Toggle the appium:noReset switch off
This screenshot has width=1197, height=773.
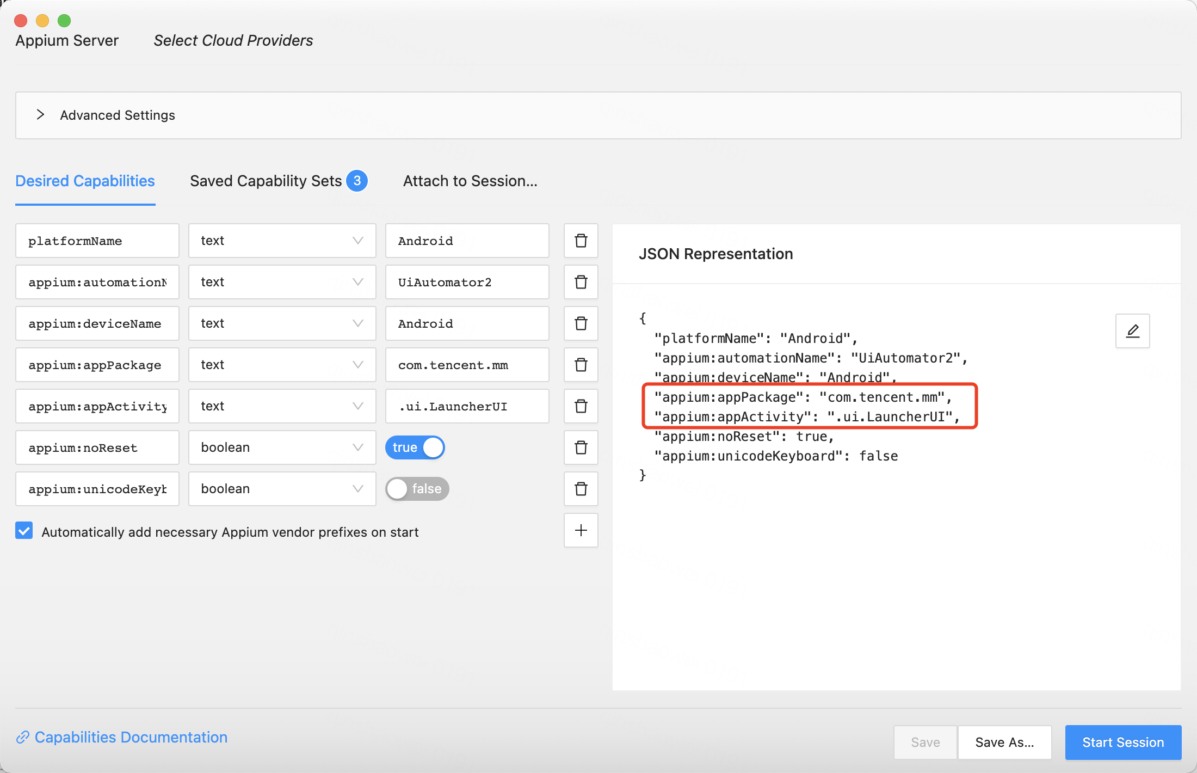click(415, 447)
